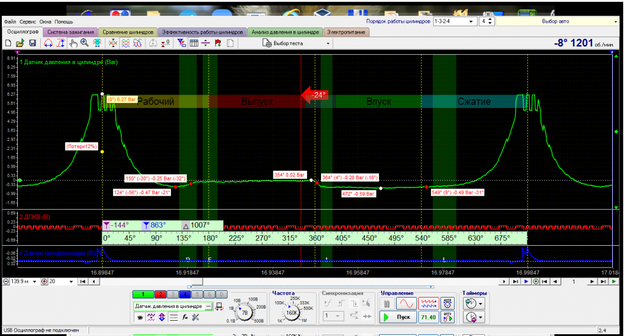625x336 pixels.
Task: Click the overlaid waveforms icon
Action: [x=137, y=43]
